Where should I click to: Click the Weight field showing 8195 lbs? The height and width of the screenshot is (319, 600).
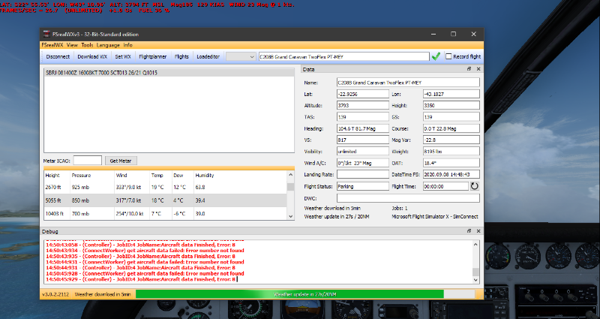coord(451,152)
